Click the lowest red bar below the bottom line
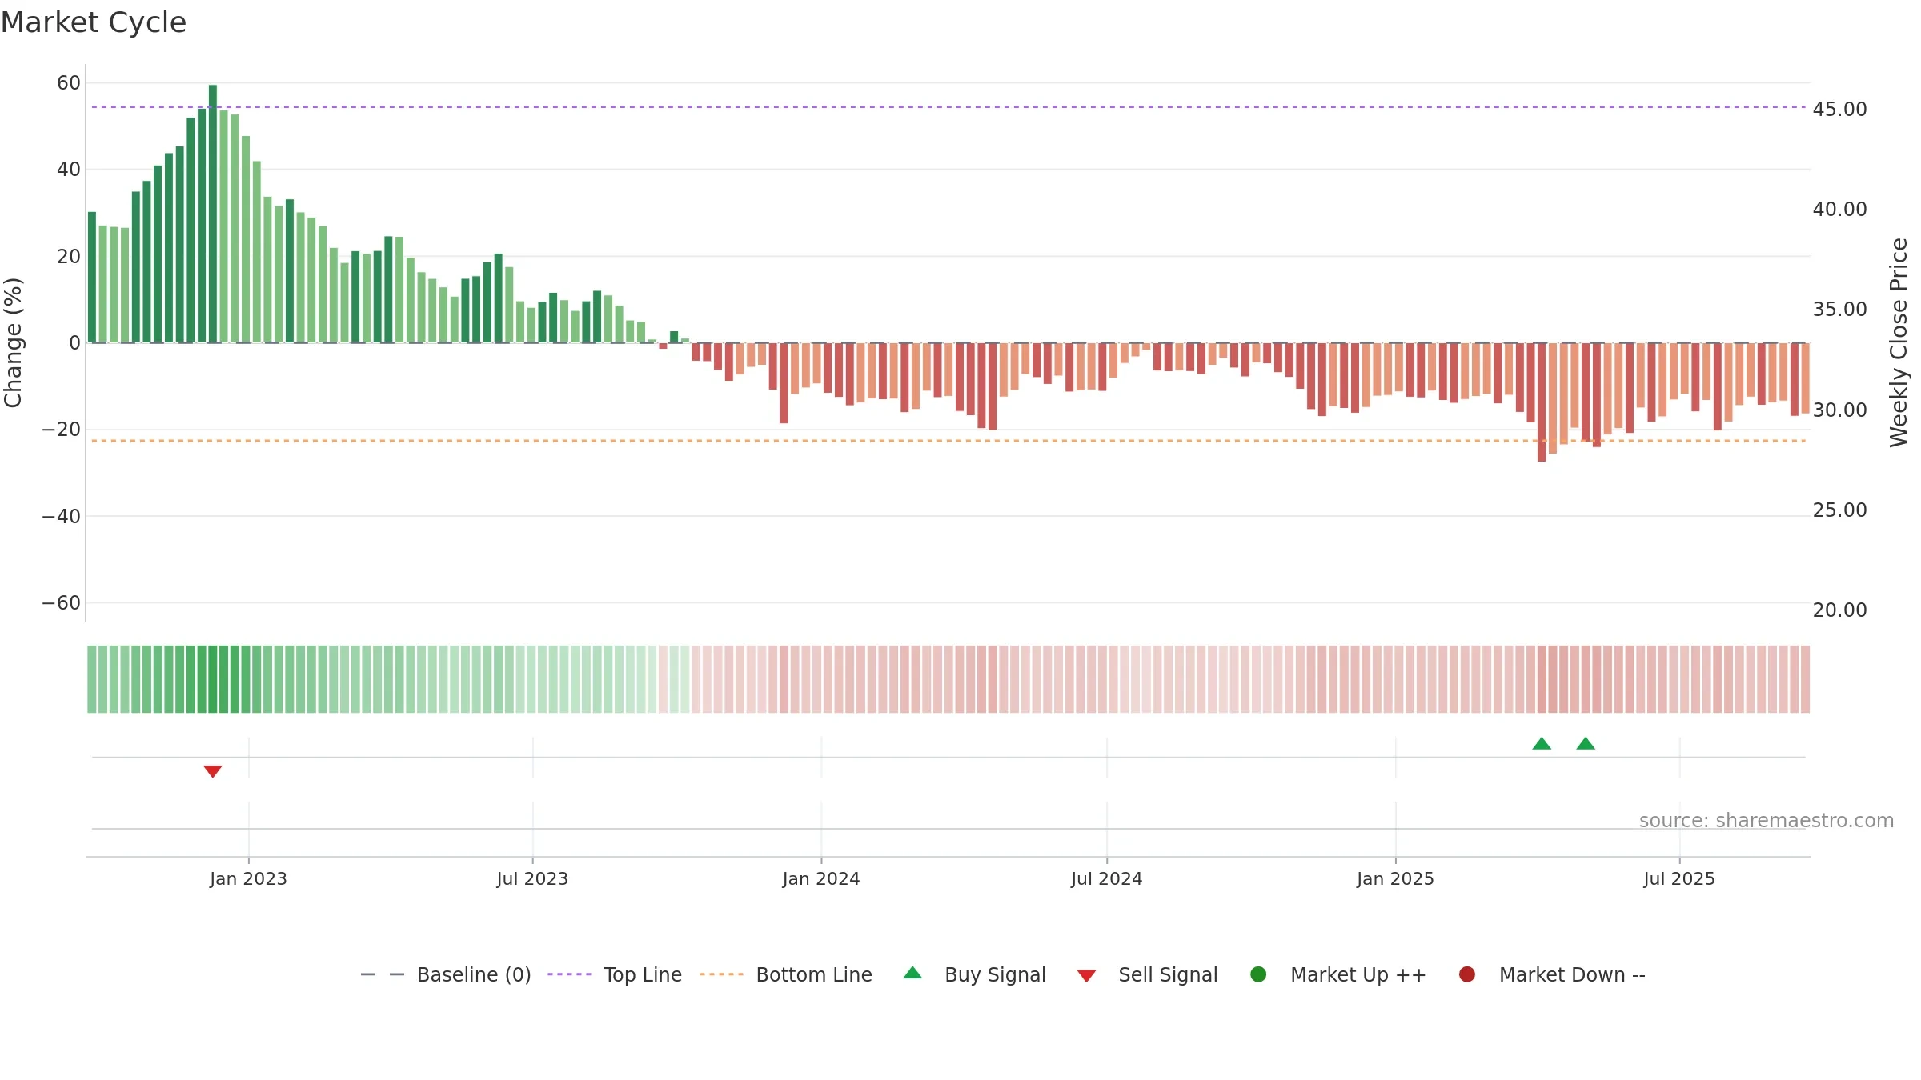 coord(1542,402)
